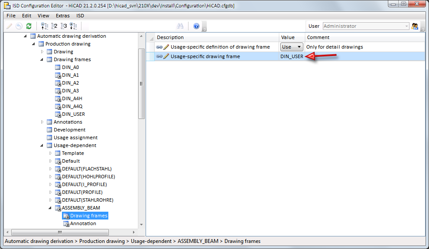Viewport: 429px width, 249px height.
Task: Select DIN_A2 in the tree
Action: (70, 83)
